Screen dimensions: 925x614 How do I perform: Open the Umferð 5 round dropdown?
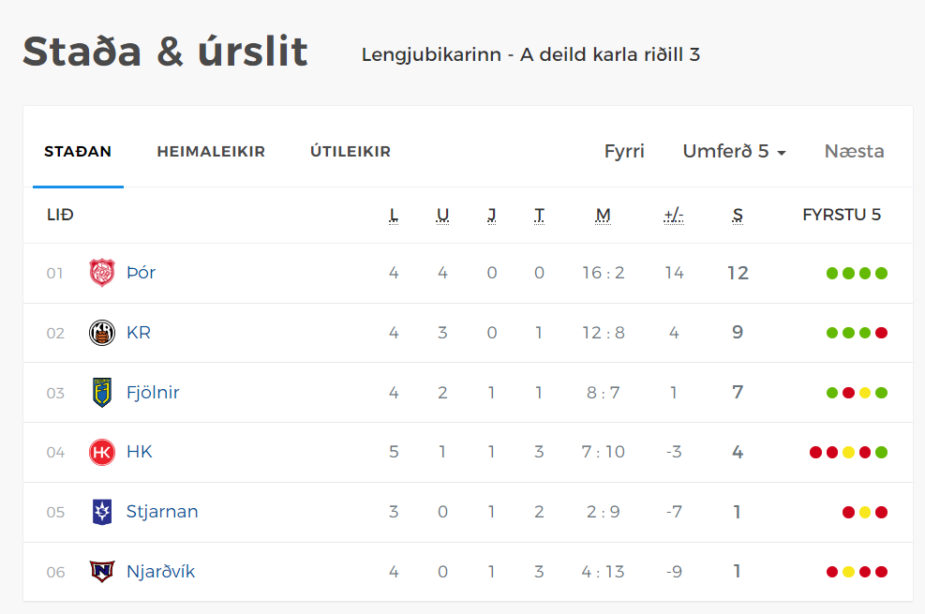click(734, 151)
